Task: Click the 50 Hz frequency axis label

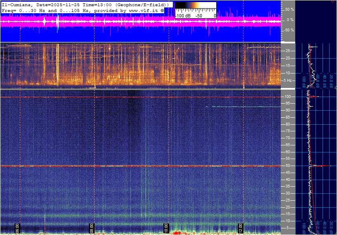Action: tap(288, 166)
